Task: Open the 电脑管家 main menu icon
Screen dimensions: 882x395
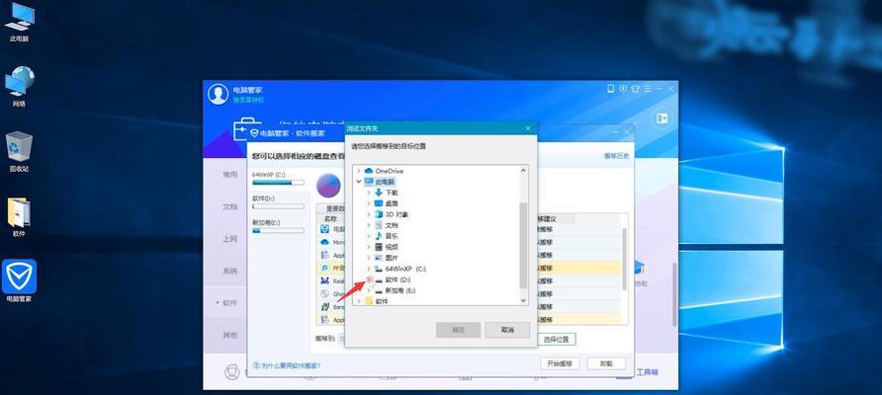Action: pos(648,89)
